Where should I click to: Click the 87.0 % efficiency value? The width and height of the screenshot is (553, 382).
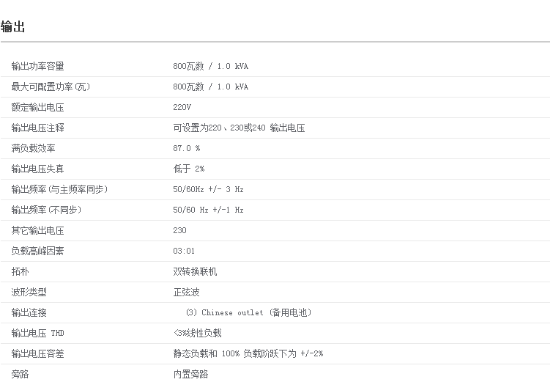tap(186, 148)
